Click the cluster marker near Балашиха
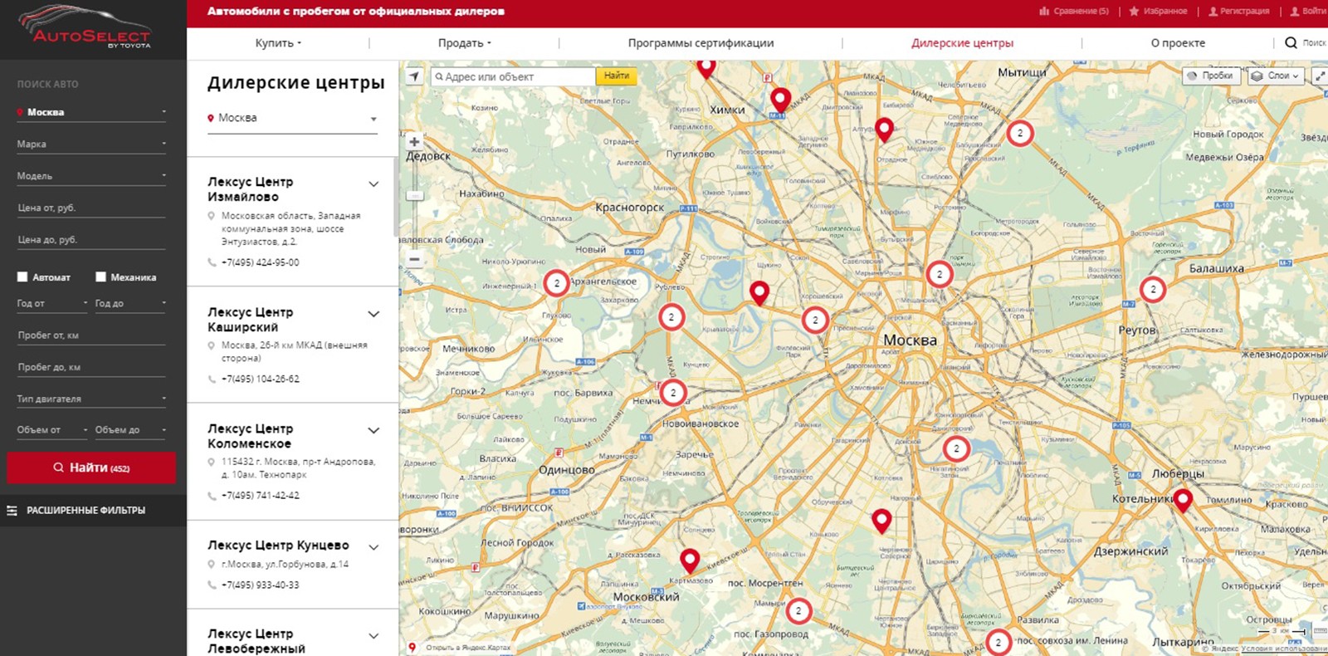Screen dimensions: 1328x656 pos(1153,289)
